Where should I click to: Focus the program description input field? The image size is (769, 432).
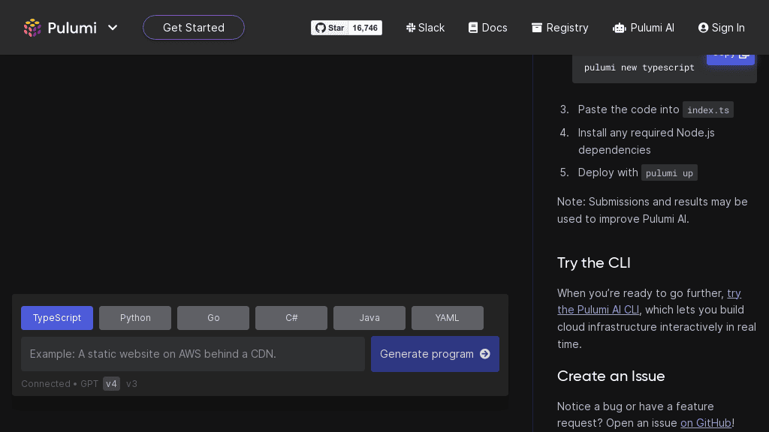coord(193,354)
